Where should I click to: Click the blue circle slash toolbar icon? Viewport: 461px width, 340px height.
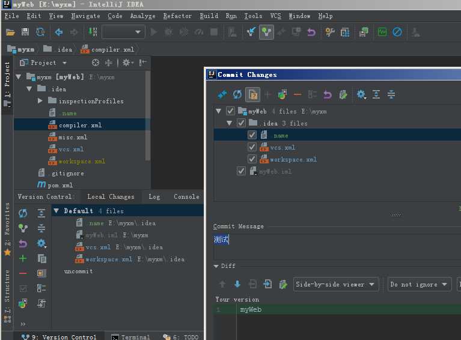point(397,32)
